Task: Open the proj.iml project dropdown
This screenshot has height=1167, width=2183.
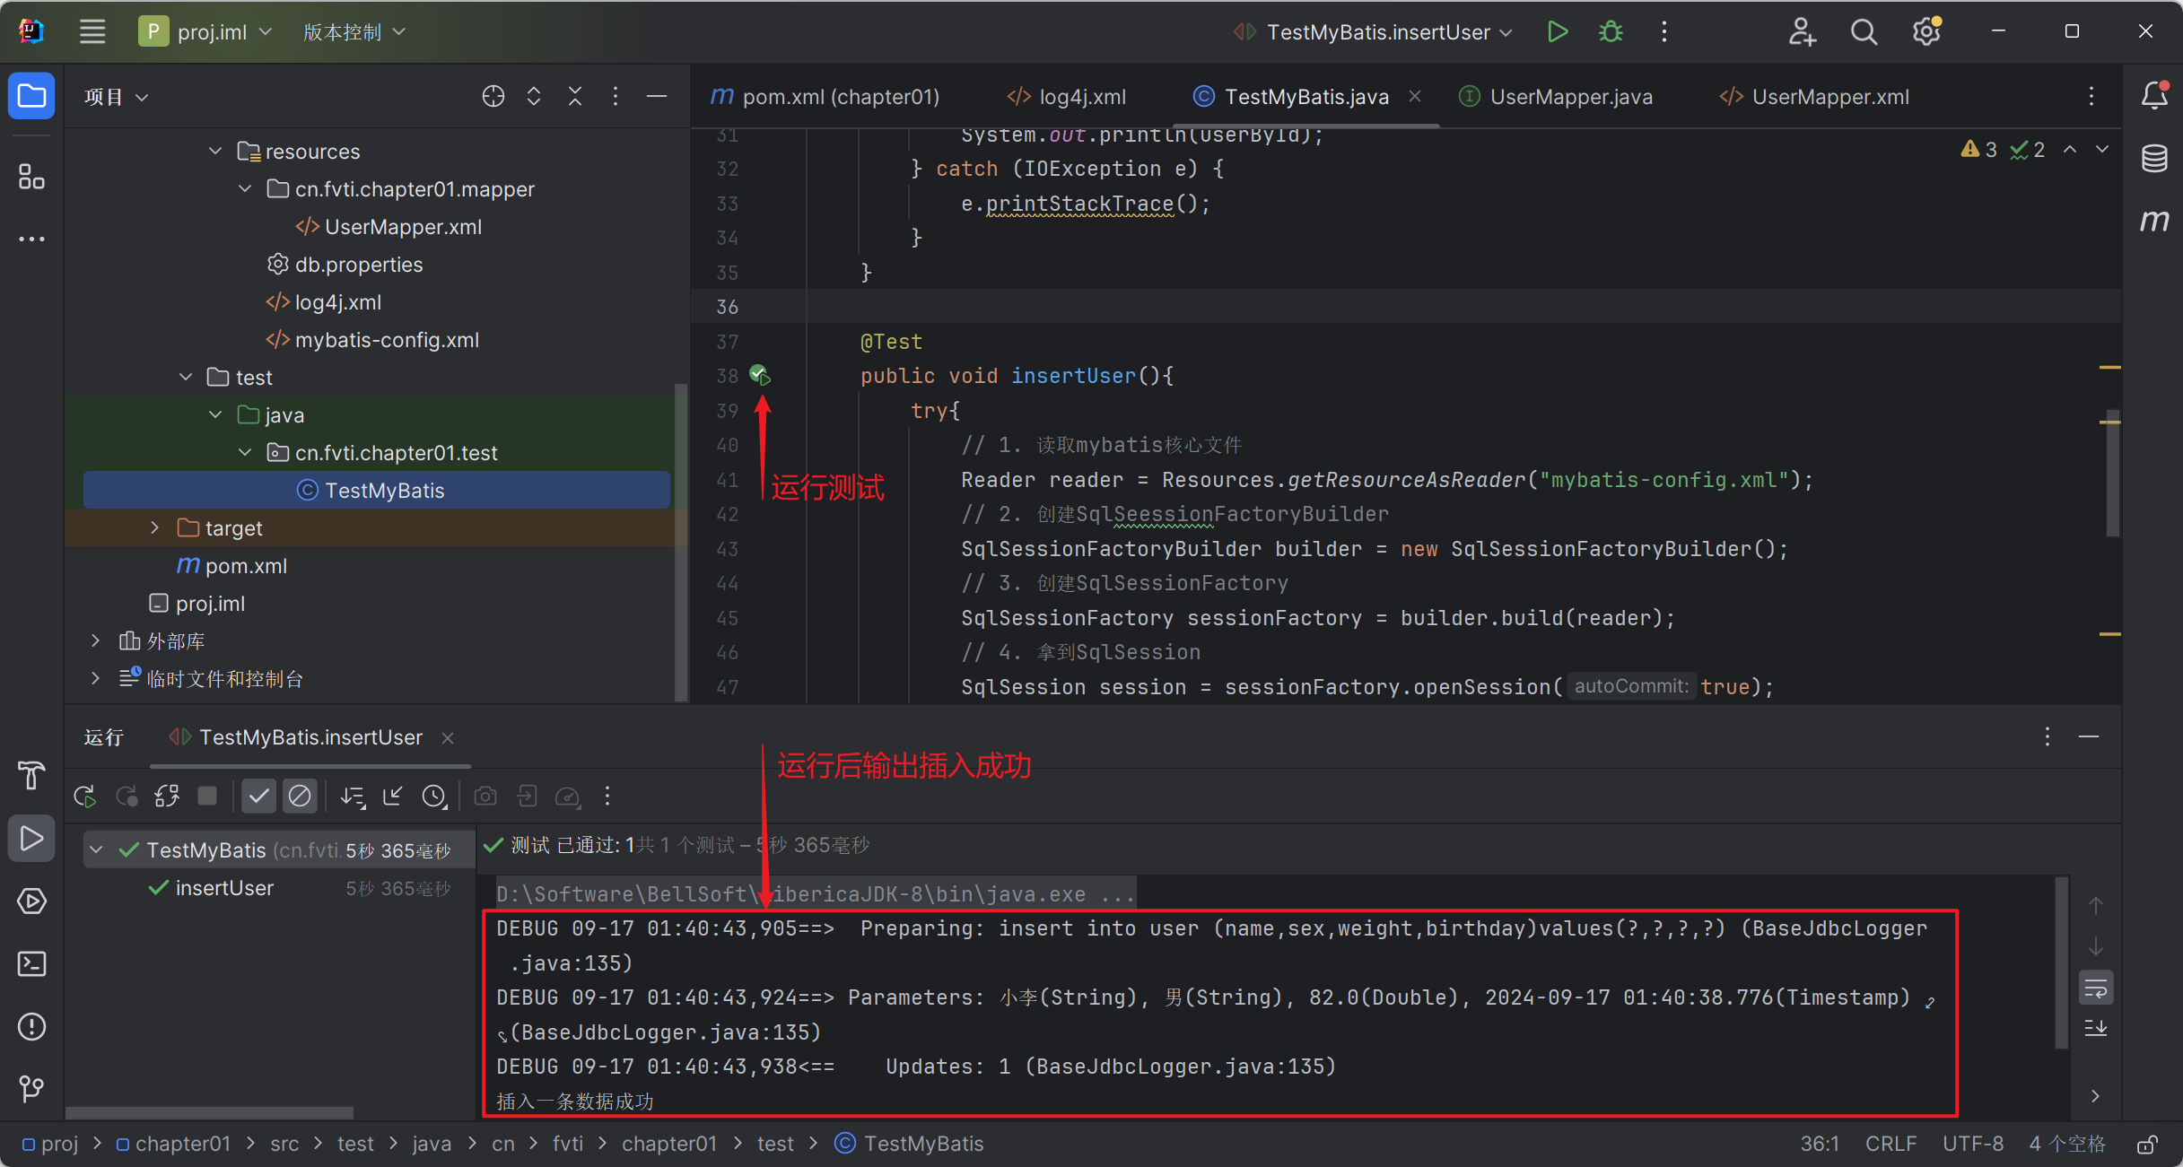Action: pos(206,31)
